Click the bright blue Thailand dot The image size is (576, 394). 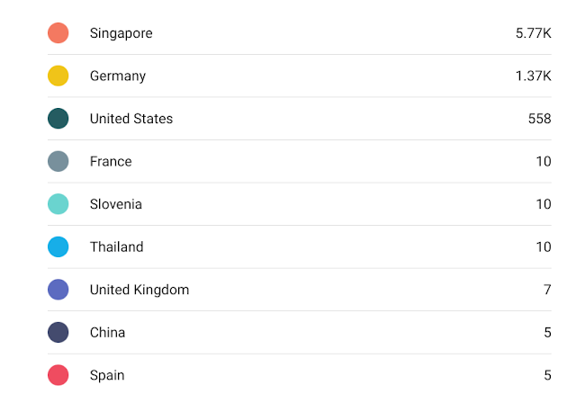58,246
